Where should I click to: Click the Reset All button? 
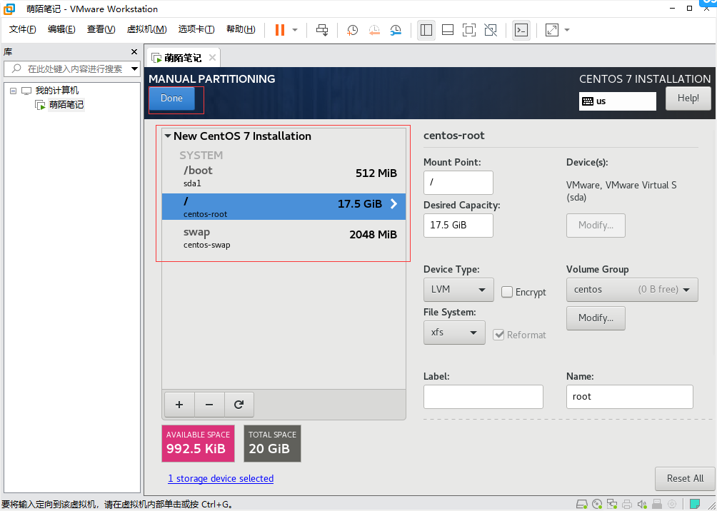click(685, 479)
